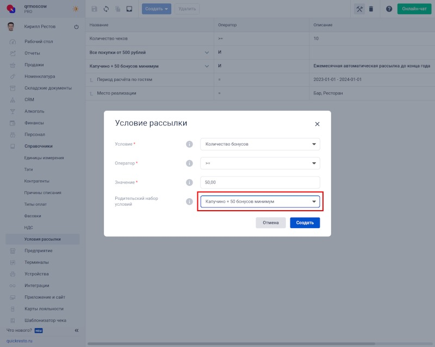Click the help question mark icon
The height and width of the screenshot is (347, 435).
coord(389,9)
